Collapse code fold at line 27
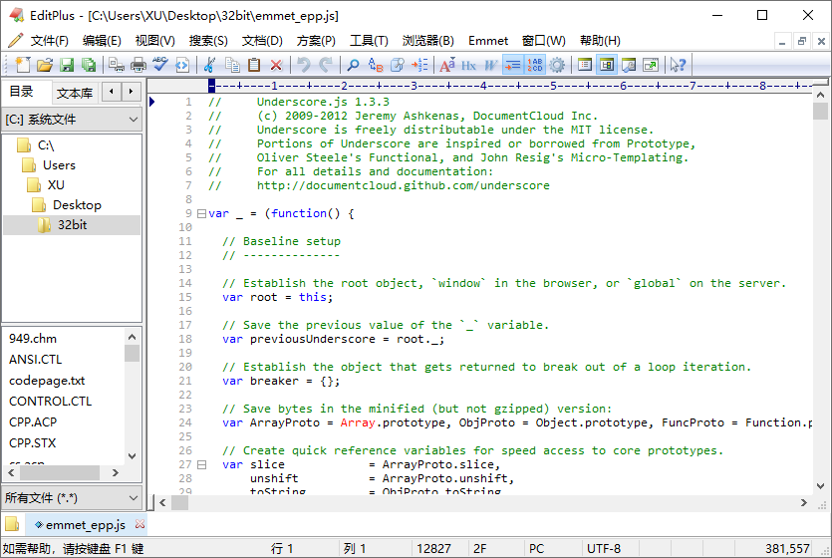The width and height of the screenshot is (832, 558). (x=201, y=464)
